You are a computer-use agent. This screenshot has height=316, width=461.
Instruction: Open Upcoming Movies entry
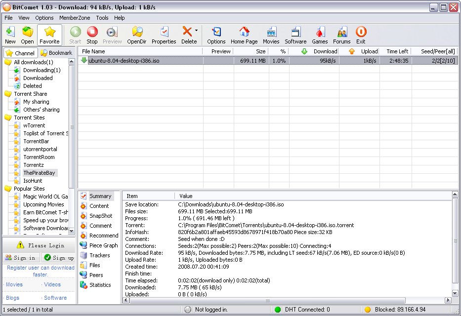43,205
